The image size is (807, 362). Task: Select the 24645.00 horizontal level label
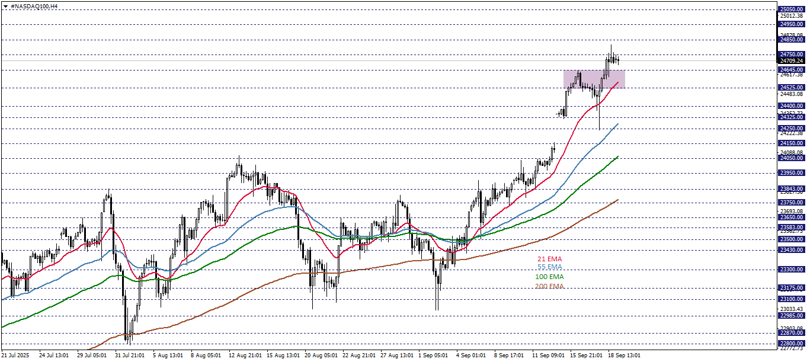coord(792,69)
